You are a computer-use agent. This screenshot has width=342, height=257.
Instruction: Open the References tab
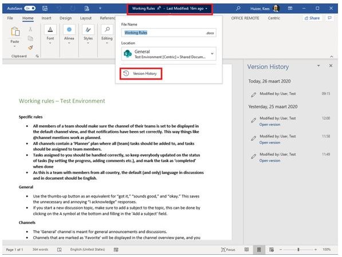[x=107, y=18]
